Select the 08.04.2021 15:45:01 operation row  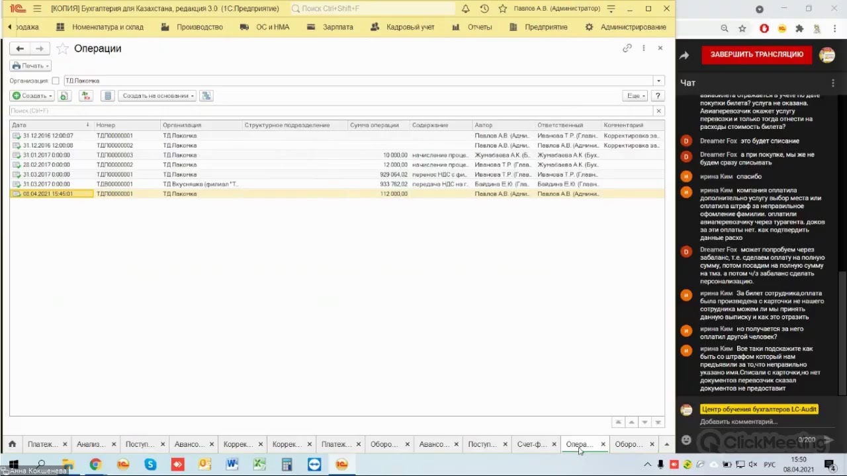pos(337,194)
